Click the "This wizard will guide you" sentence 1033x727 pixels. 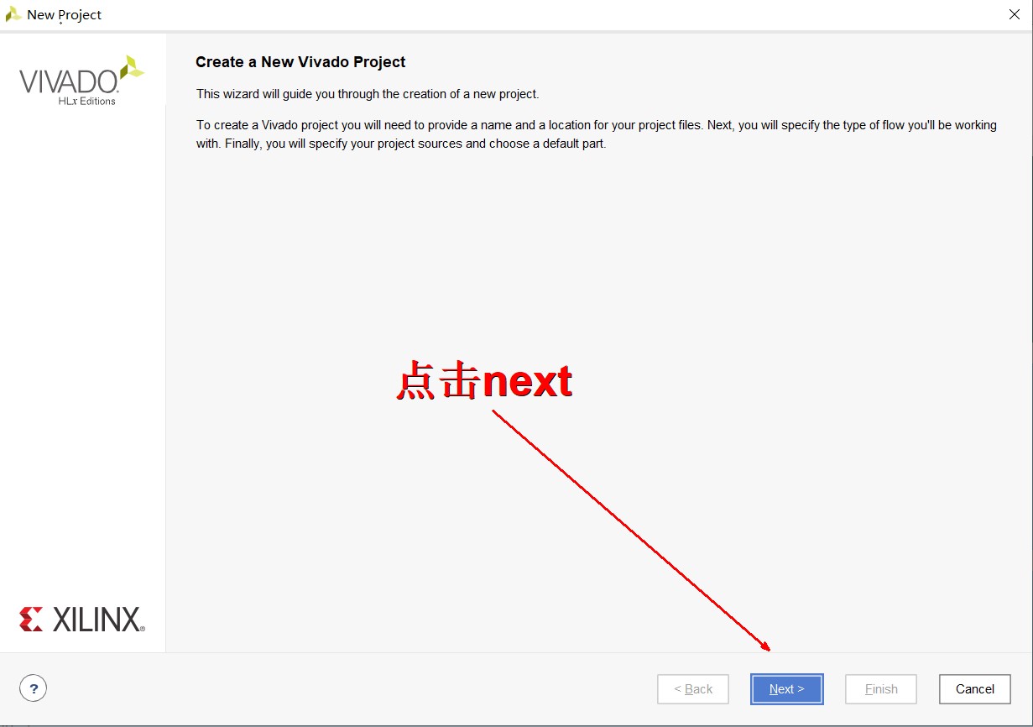coord(367,94)
